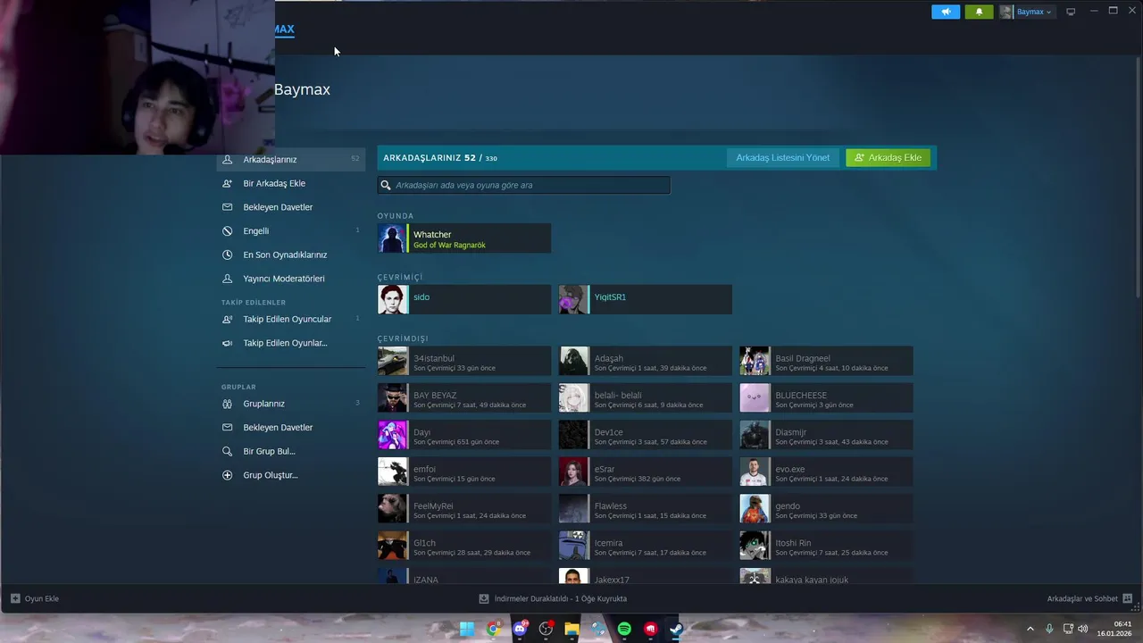
Task: Open Arkadaşlar ve Sohbet chat icon
Action: point(1127,598)
